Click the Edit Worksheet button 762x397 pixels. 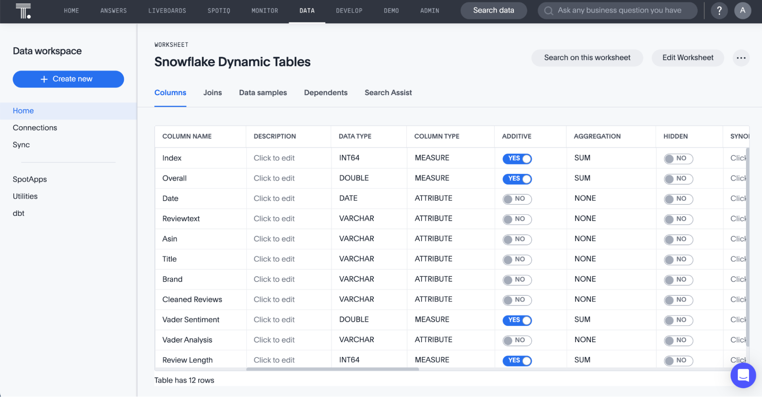coord(688,58)
